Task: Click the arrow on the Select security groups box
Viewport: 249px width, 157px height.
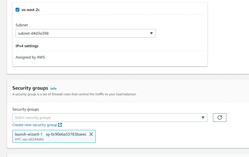Action: (203, 118)
